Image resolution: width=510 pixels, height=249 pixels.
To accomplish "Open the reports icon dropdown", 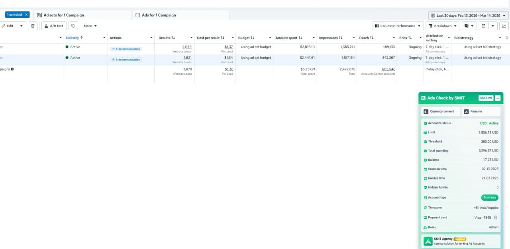I will [x=469, y=26].
